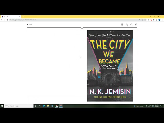Open the reading settings text-size icon
This screenshot has height=123, width=164.
pyautogui.click(x=127, y=25)
